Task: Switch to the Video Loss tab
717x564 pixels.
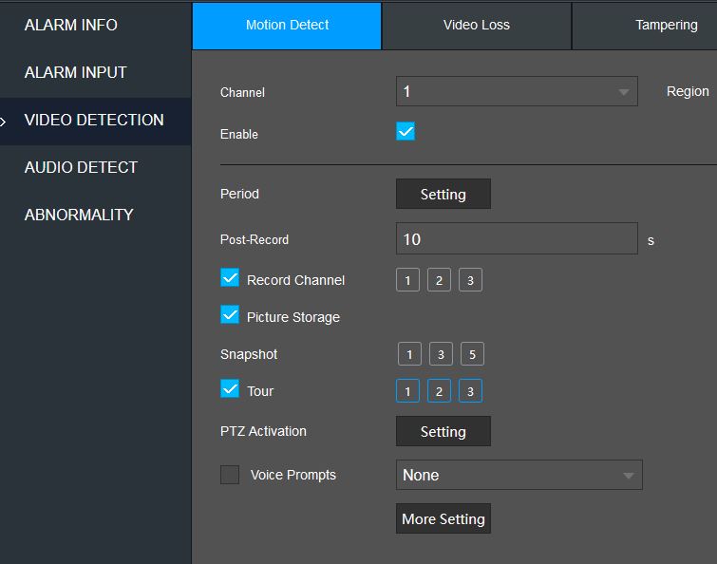Action: (x=477, y=26)
